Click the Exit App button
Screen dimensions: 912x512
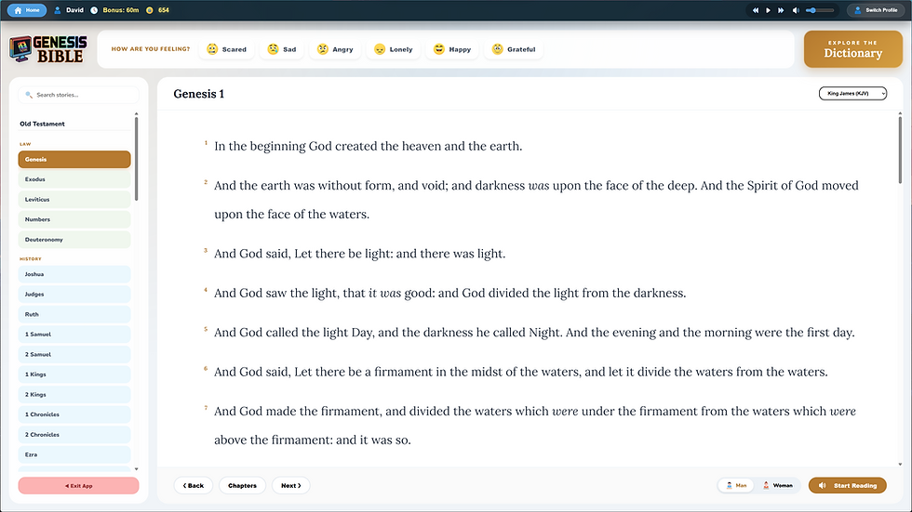(x=78, y=485)
